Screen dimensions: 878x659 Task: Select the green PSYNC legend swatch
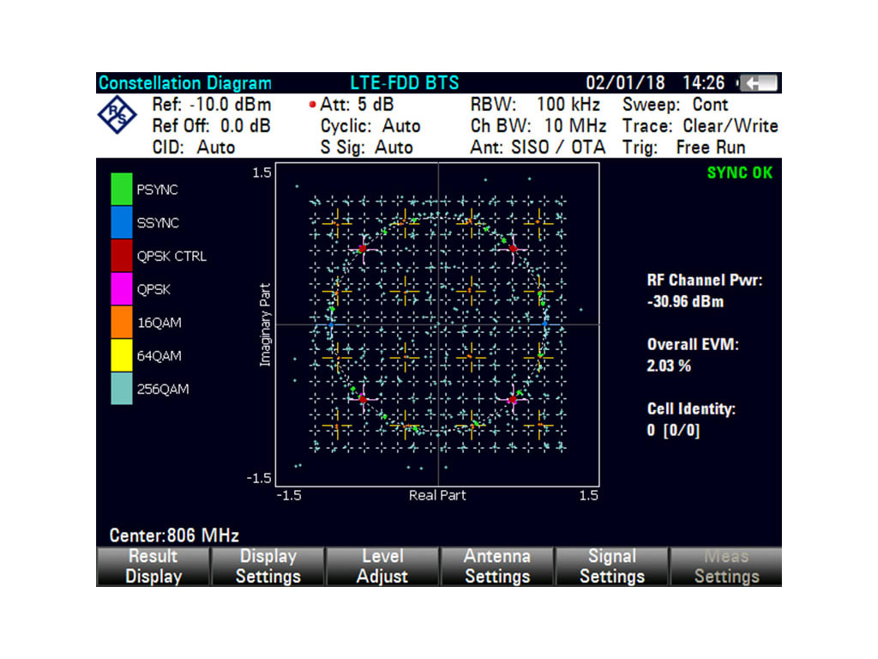122,190
